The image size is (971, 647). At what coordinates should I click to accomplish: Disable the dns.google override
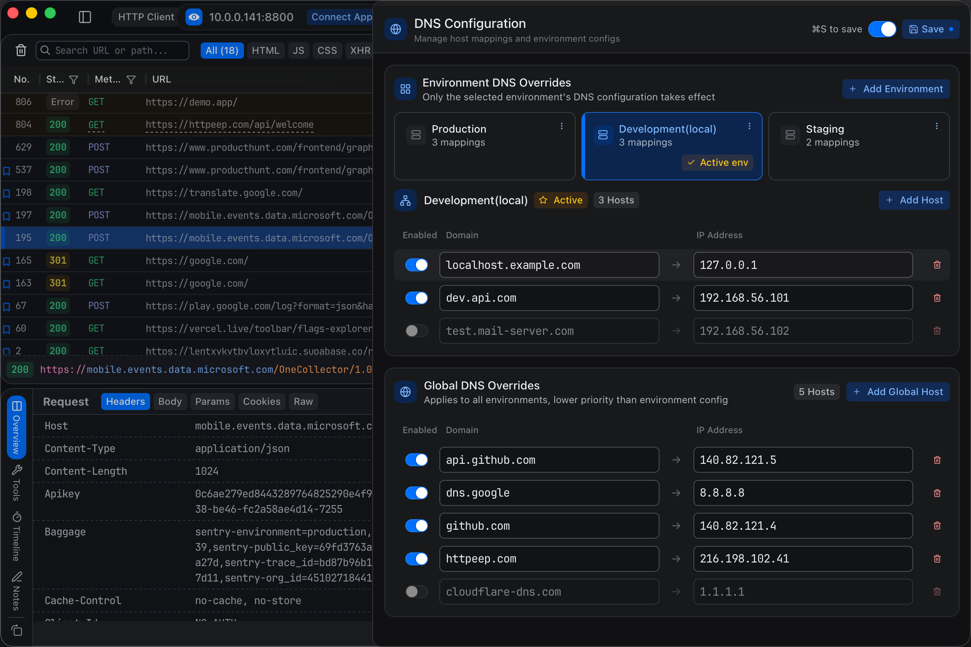point(416,493)
